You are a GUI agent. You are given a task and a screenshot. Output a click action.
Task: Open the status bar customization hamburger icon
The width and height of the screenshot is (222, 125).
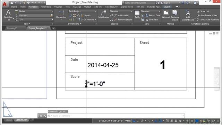pos(218,121)
